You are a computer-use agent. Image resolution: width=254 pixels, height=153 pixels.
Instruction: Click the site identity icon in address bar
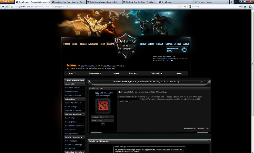(12, 7)
